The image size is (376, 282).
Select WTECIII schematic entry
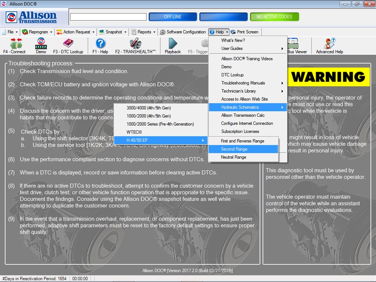tap(160, 132)
